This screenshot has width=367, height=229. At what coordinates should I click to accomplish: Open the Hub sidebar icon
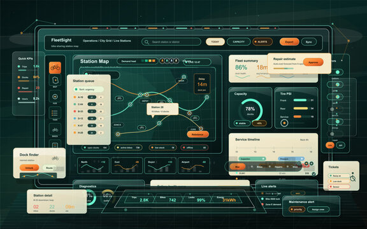[x=55, y=97]
